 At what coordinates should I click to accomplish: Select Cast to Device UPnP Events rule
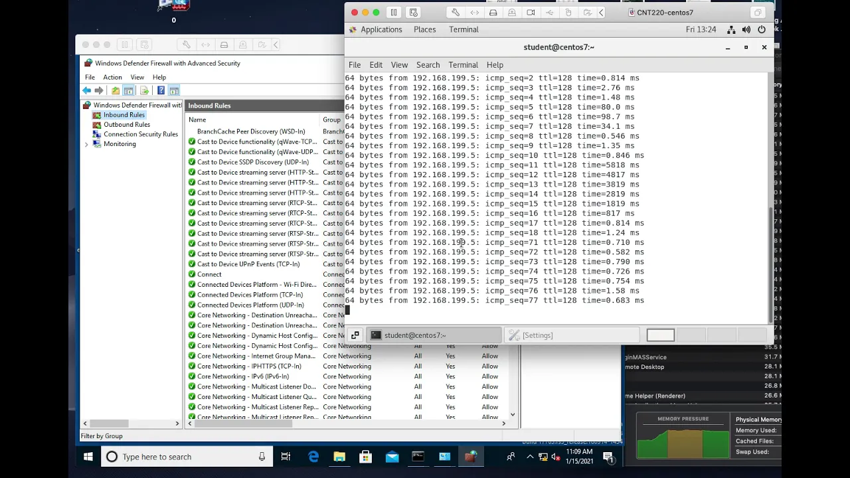248,264
